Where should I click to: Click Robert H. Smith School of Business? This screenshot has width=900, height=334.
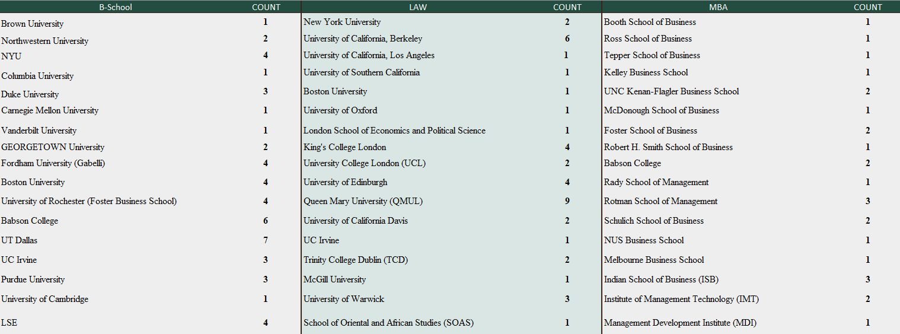(668, 147)
